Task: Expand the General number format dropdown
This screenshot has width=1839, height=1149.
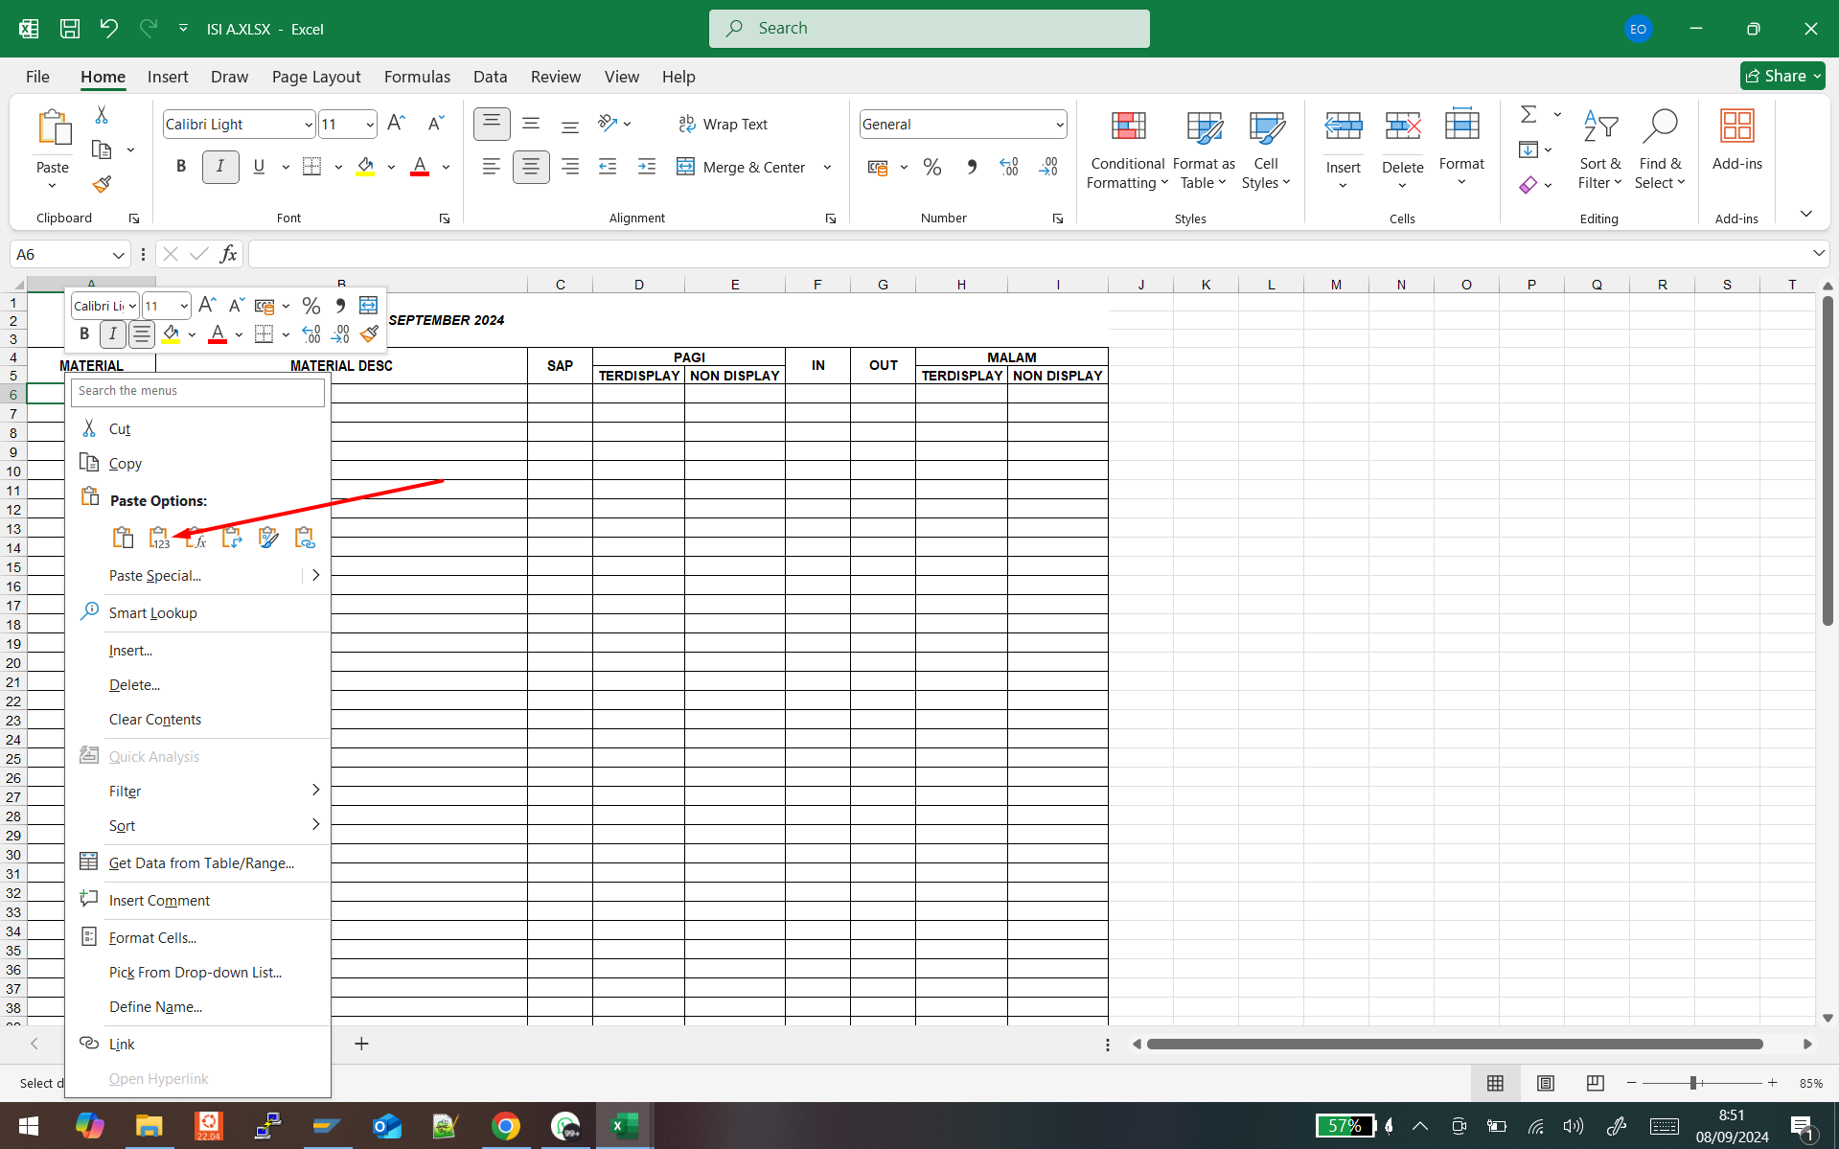Action: click(1059, 125)
